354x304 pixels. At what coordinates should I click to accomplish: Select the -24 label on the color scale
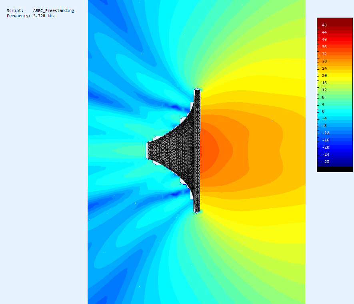326,155
